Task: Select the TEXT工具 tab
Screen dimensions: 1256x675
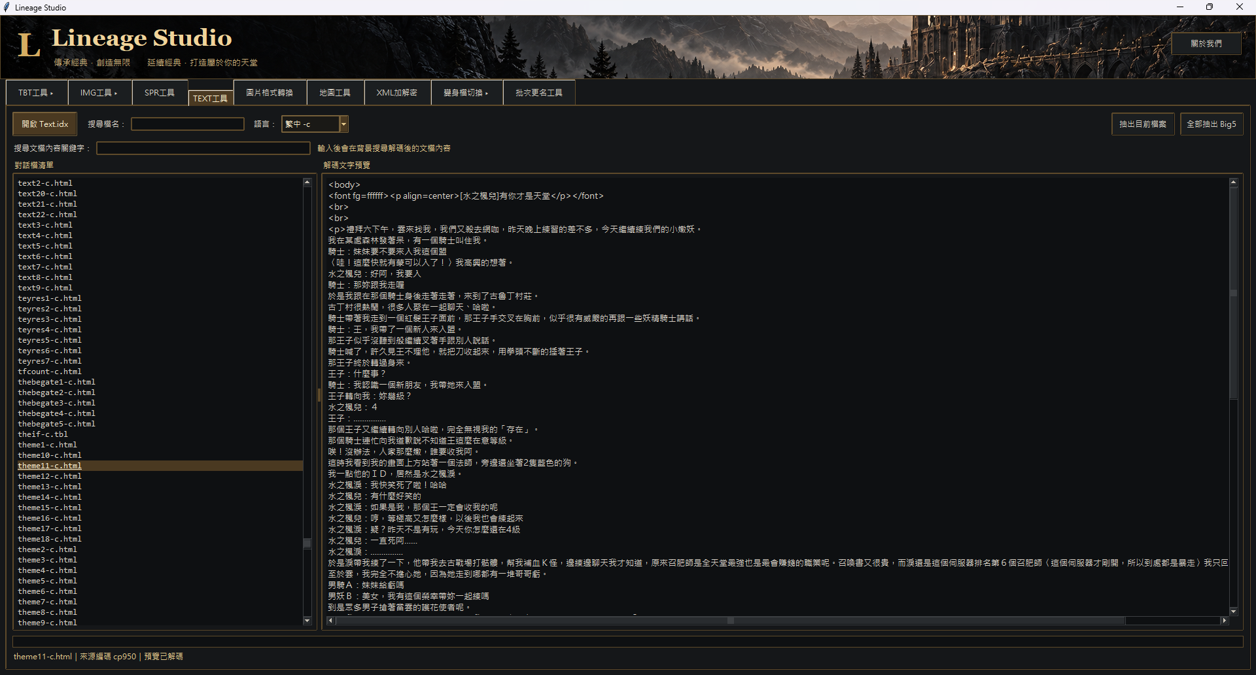Action: click(x=211, y=98)
